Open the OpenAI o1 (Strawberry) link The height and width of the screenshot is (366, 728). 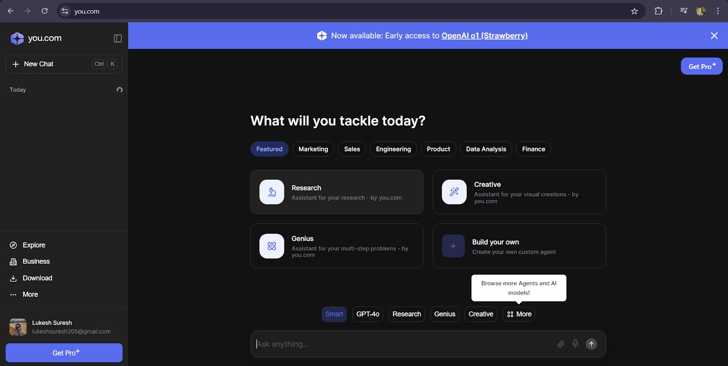pyautogui.click(x=485, y=35)
